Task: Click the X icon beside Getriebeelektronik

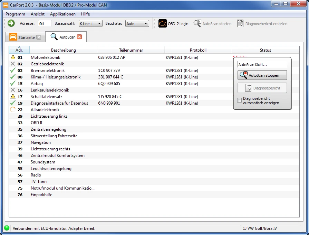Action: click(12, 64)
